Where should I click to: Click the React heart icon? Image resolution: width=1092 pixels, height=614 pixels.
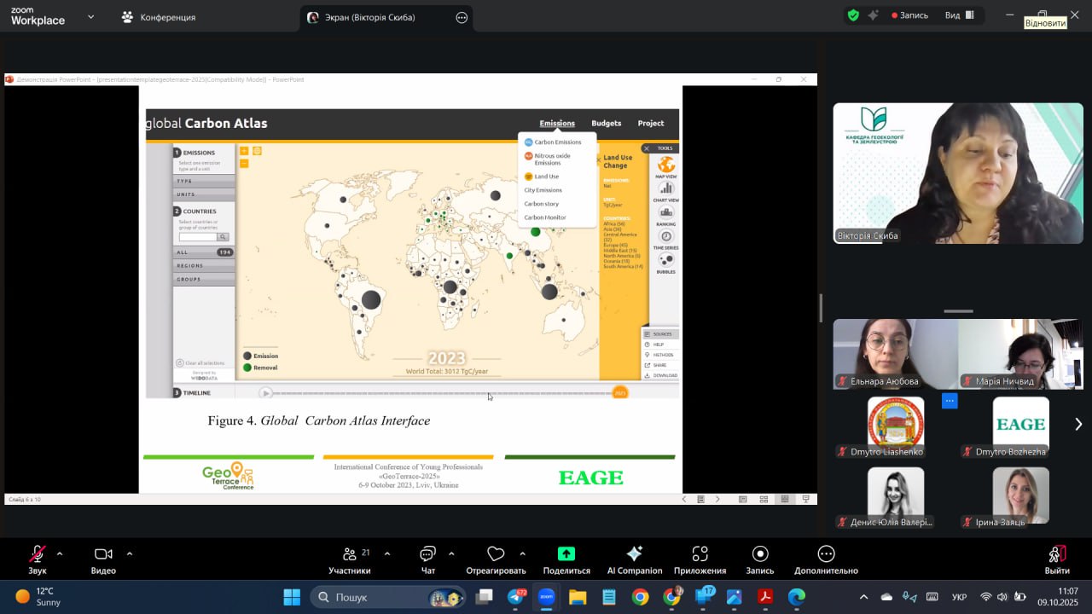(496, 554)
